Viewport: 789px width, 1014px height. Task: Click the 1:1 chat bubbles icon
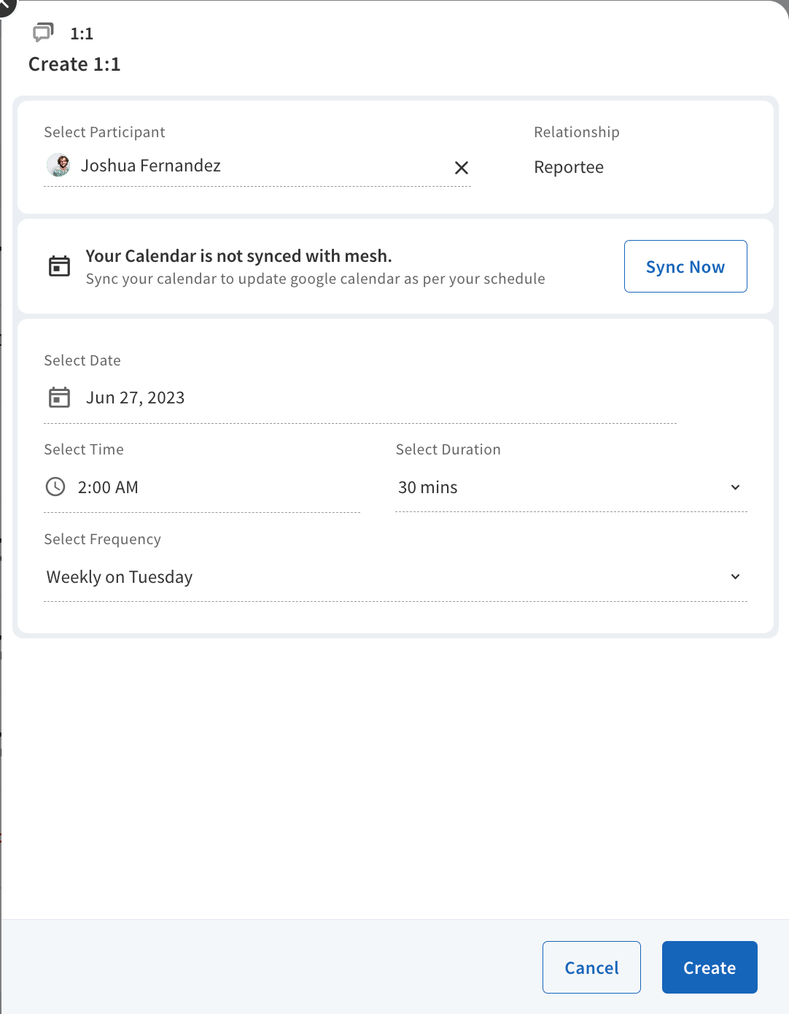click(x=43, y=32)
